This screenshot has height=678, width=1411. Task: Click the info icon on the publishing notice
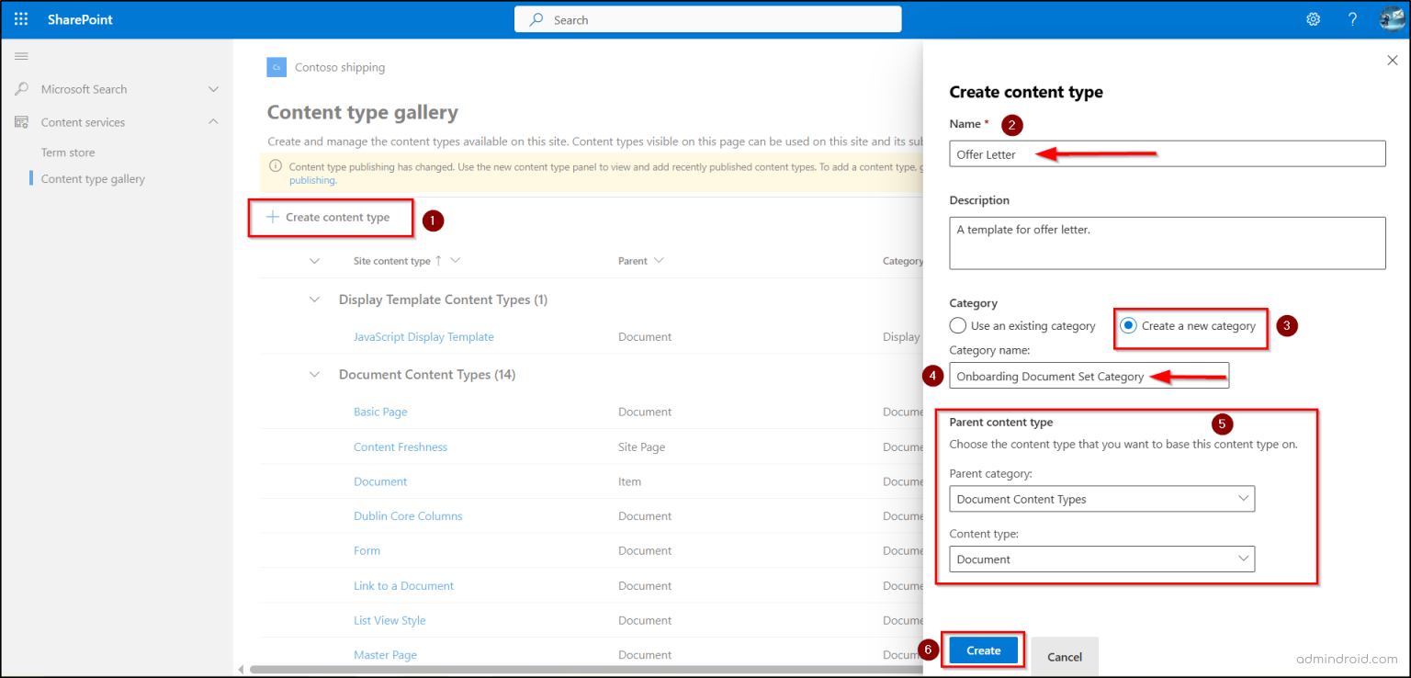[277, 166]
